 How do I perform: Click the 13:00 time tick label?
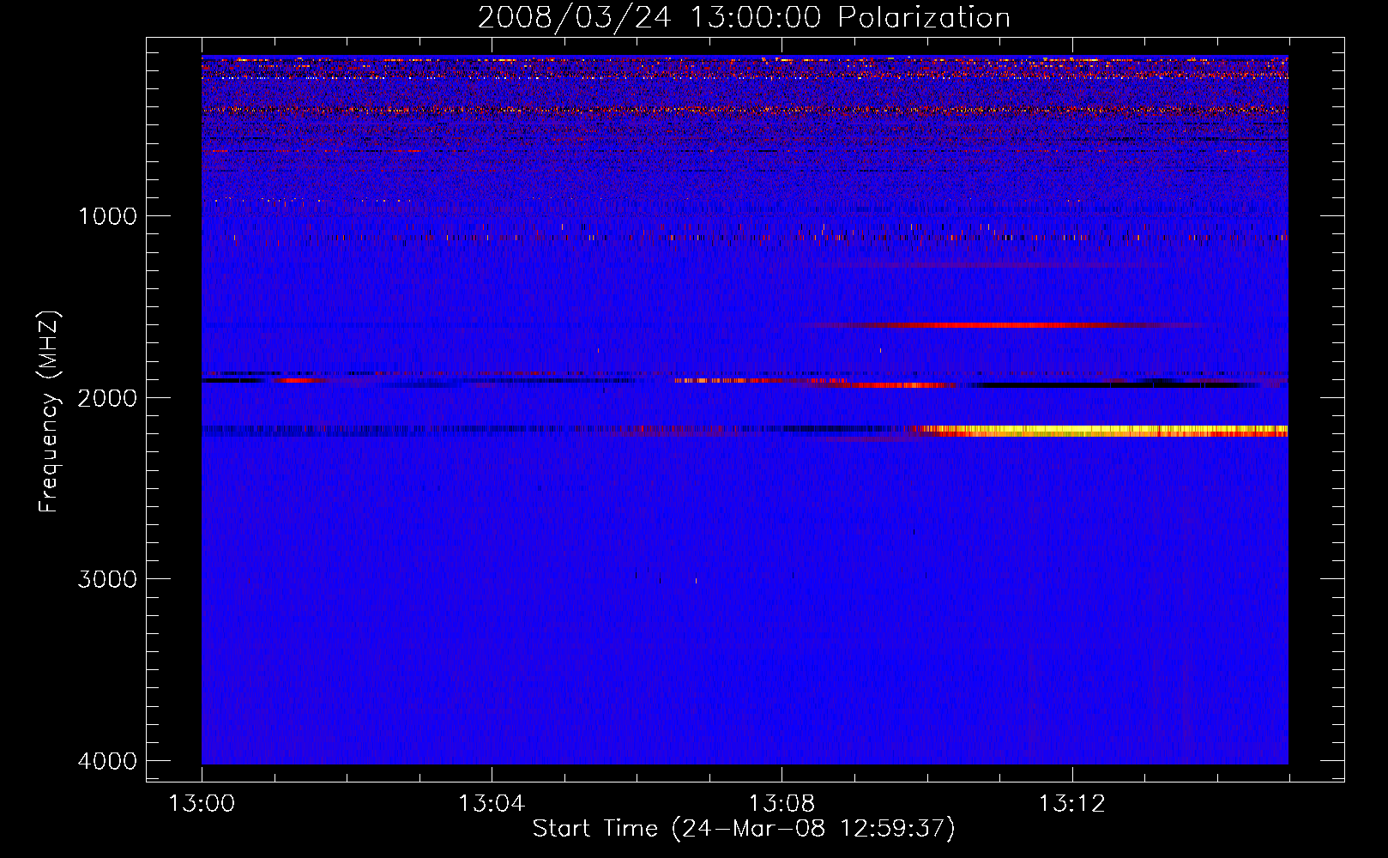coord(202,804)
